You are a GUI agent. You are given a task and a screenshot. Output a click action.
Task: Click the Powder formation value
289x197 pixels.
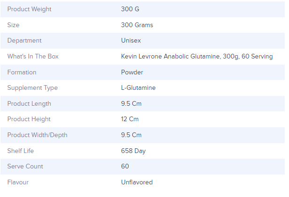tap(132, 73)
